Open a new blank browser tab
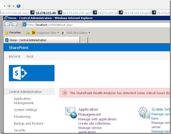 84,40
